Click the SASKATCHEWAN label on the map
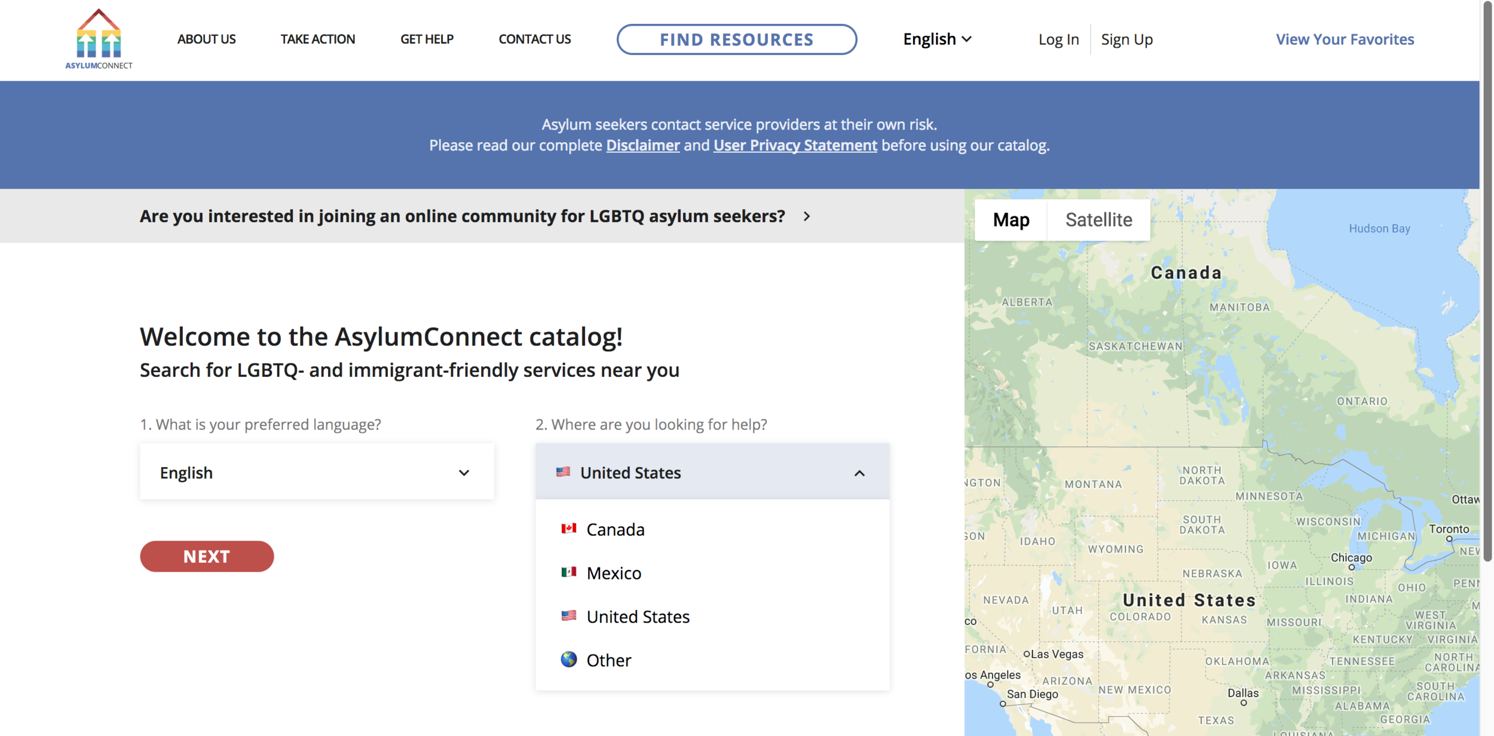The width and height of the screenshot is (1494, 736). click(1135, 346)
